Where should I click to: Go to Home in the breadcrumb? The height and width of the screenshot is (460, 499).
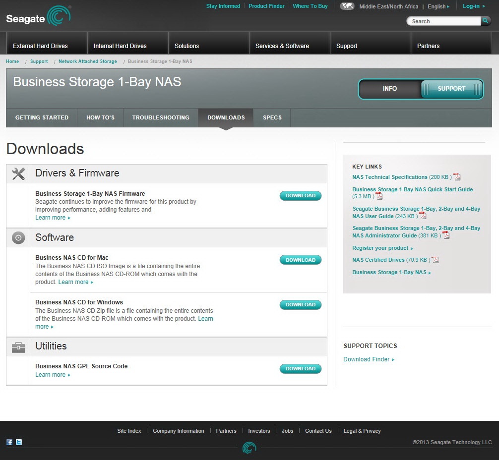click(x=12, y=61)
